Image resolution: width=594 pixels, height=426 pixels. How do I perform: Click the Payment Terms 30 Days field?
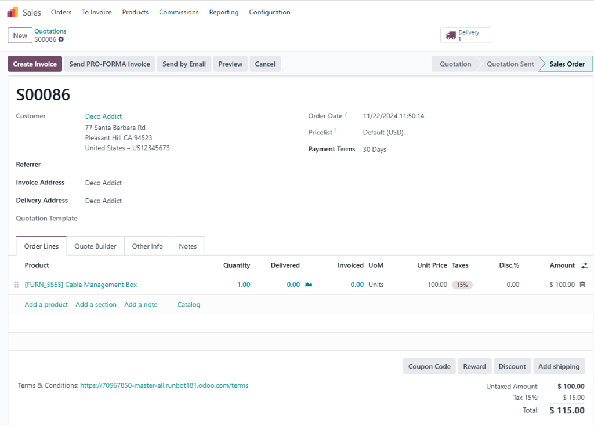pyautogui.click(x=375, y=150)
